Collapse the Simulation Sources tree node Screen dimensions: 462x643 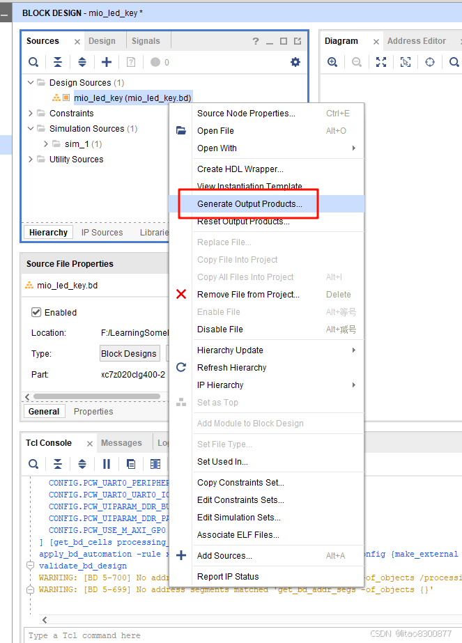pos(31,128)
